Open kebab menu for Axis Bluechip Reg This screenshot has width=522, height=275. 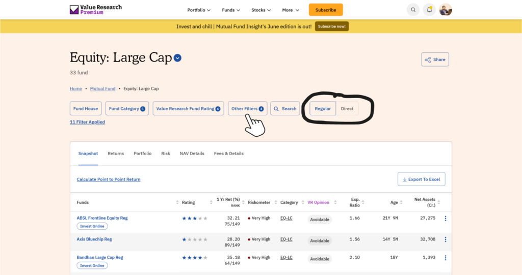pyautogui.click(x=446, y=239)
